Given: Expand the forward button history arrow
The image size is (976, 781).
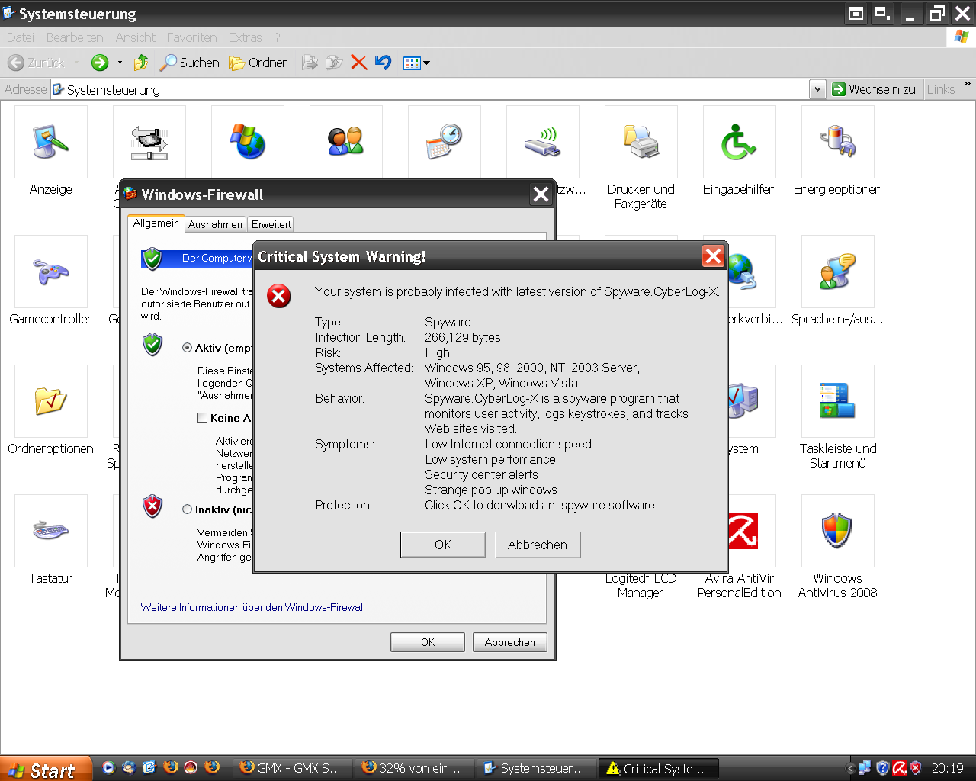Looking at the screenshot, I should (120, 63).
